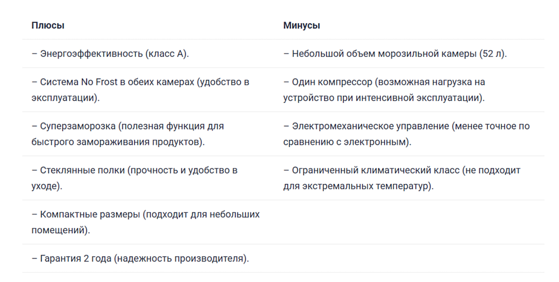
Task: Select the Суперзаморозка row text
Action: tap(127, 134)
